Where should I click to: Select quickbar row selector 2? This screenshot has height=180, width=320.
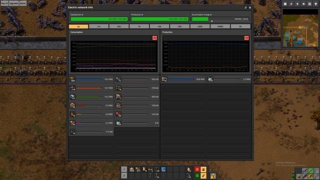(124, 175)
